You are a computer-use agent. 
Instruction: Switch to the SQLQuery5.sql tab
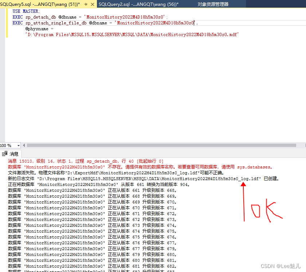[40, 4]
